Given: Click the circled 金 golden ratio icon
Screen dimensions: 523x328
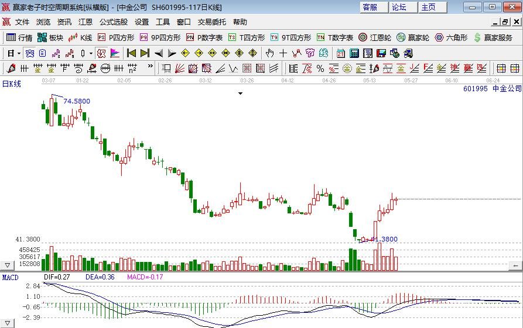Looking at the screenshot, I should [x=347, y=68].
